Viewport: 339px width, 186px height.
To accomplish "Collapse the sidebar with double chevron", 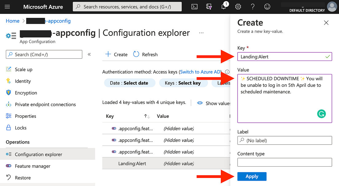I will 89,54.
